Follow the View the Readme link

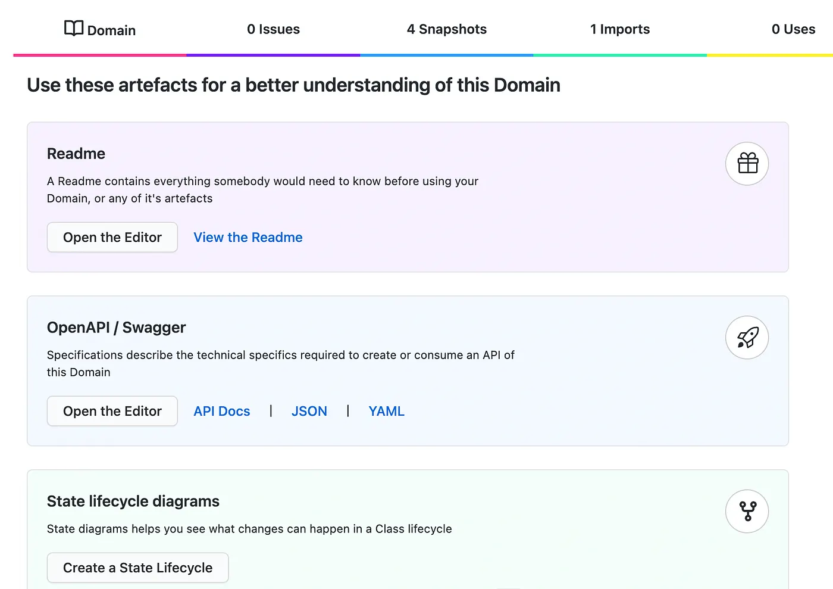pyautogui.click(x=248, y=237)
